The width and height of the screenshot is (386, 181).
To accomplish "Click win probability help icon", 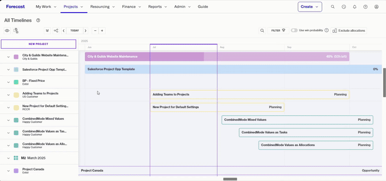I will coord(327,30).
